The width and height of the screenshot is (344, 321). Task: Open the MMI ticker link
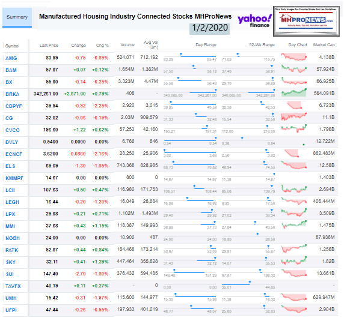[10, 226]
